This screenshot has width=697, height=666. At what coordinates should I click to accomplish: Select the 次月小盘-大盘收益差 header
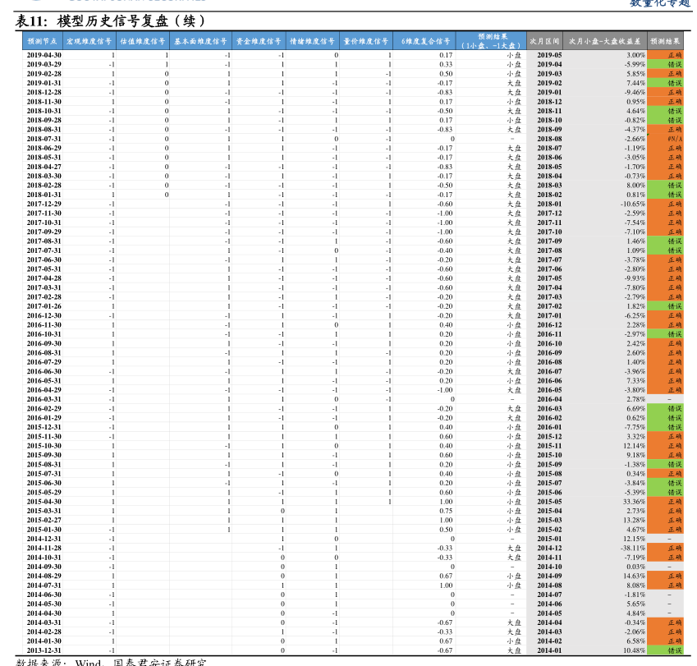click(x=604, y=40)
